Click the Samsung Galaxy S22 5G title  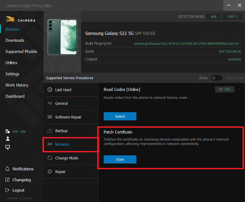[109, 33]
